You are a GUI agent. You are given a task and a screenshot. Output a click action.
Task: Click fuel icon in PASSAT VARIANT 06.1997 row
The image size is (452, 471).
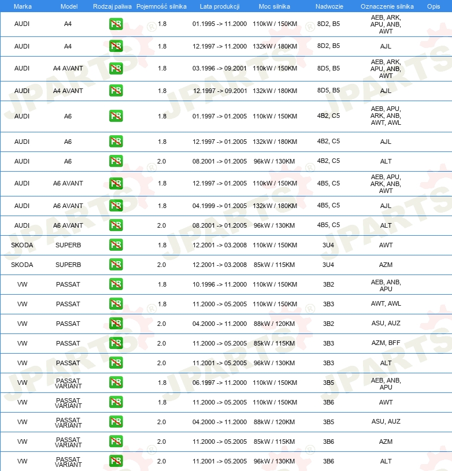coord(116,383)
